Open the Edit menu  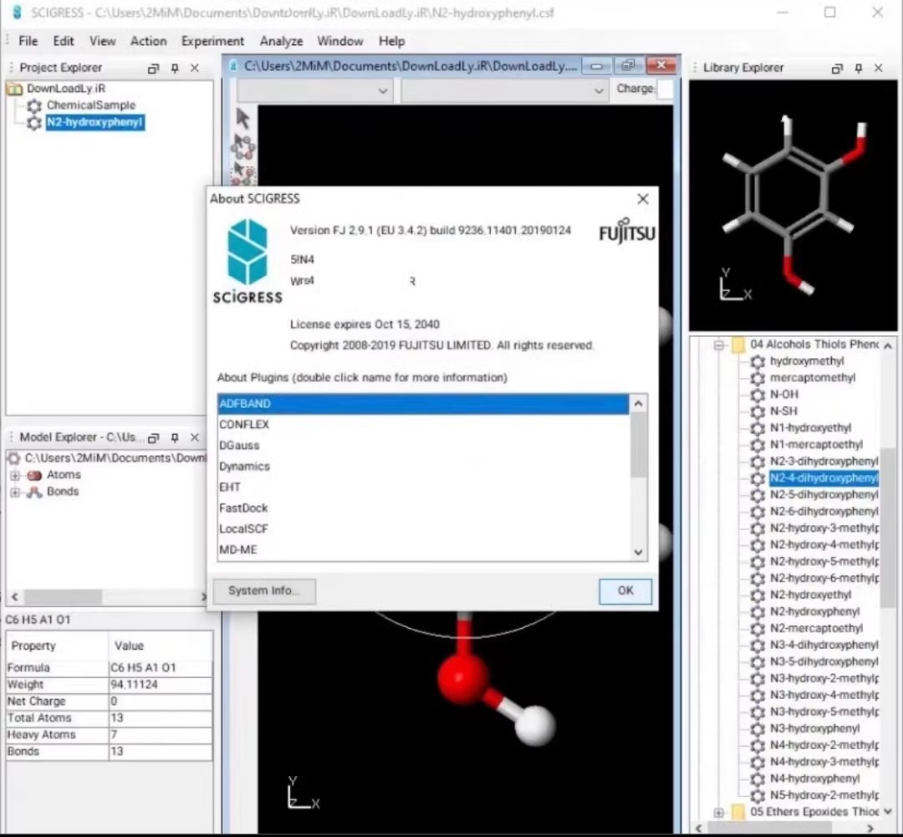click(64, 41)
